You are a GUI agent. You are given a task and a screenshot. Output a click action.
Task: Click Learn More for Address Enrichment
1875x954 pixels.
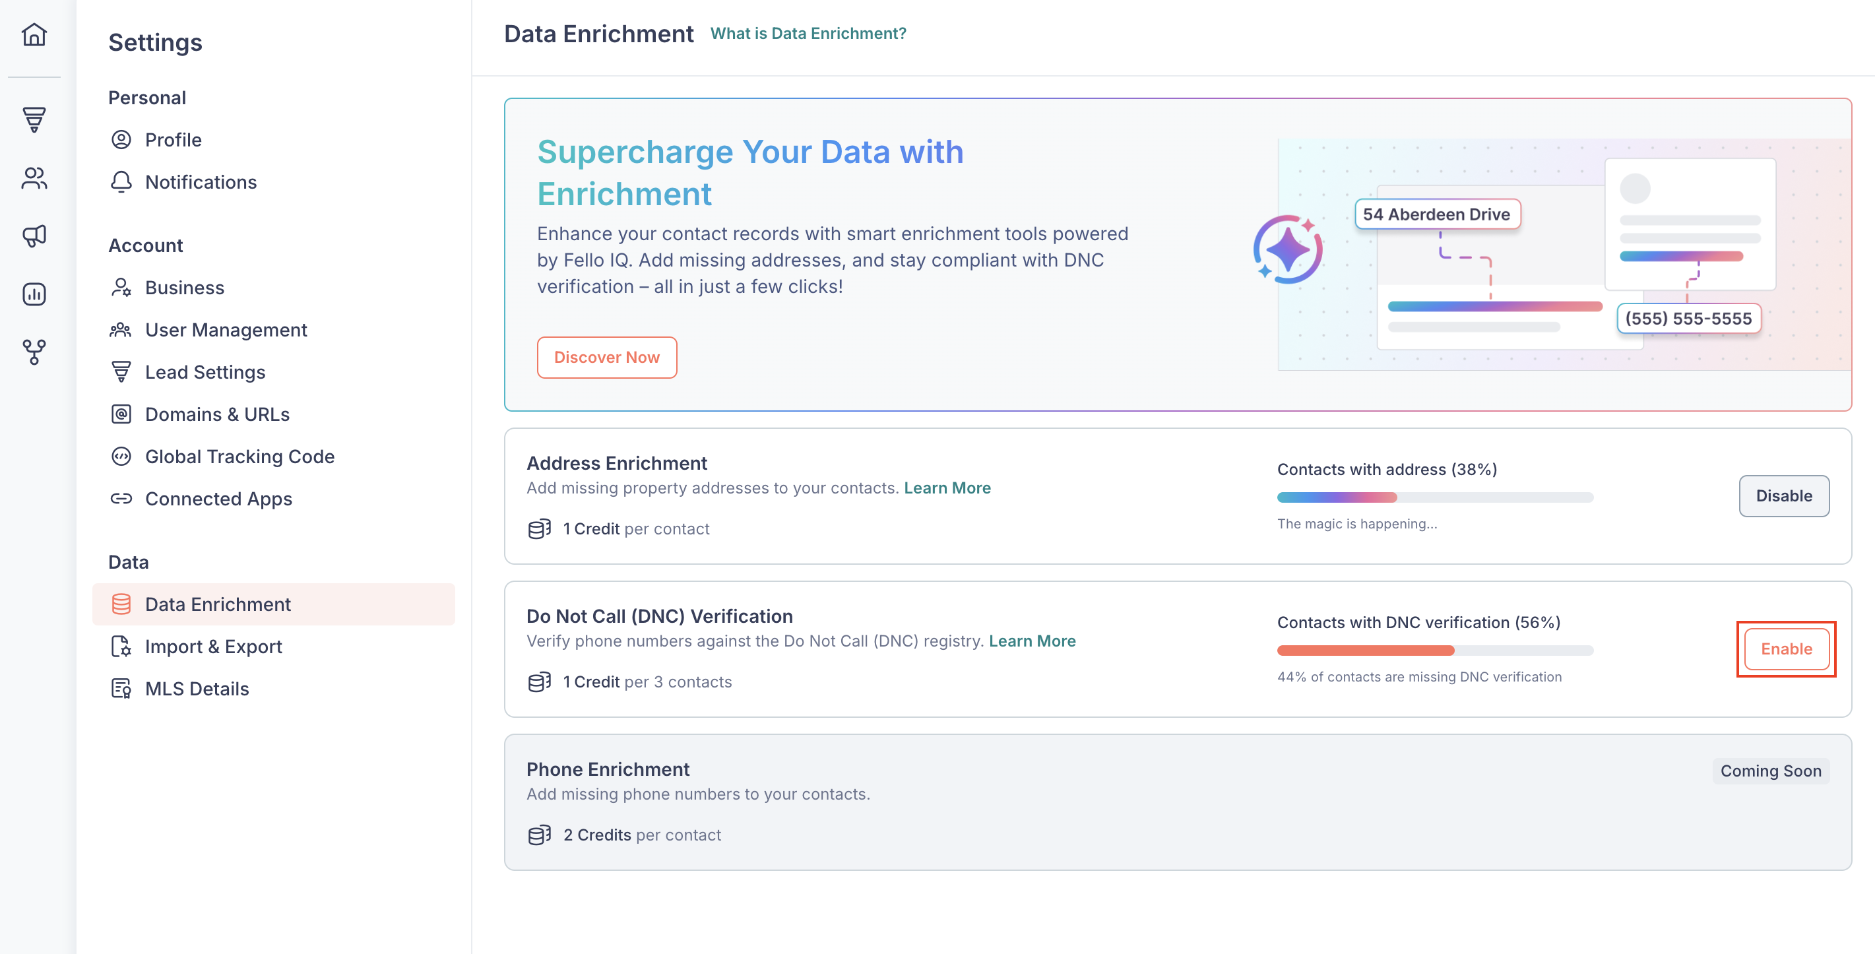click(x=947, y=488)
